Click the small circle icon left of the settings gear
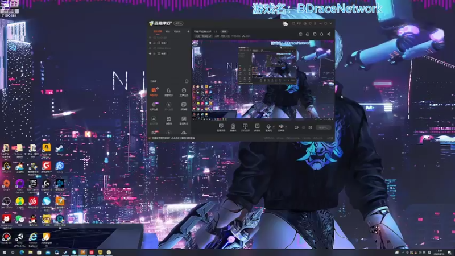Image resolution: width=455 pixels, height=256 pixels. [304, 127]
